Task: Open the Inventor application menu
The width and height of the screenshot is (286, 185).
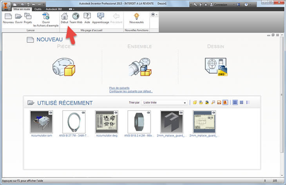Action: coord(6,5)
